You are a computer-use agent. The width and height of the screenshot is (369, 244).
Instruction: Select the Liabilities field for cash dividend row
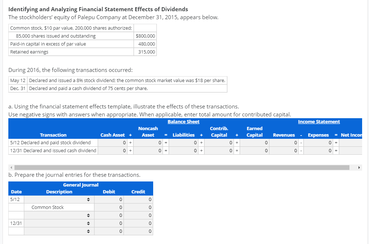point(183,150)
